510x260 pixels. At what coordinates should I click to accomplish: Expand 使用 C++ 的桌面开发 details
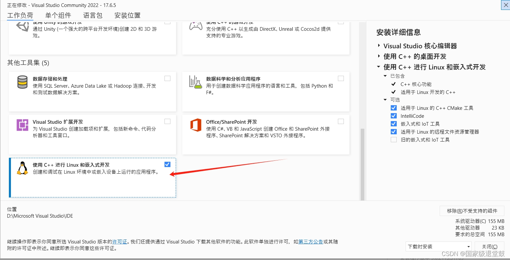[x=379, y=57]
